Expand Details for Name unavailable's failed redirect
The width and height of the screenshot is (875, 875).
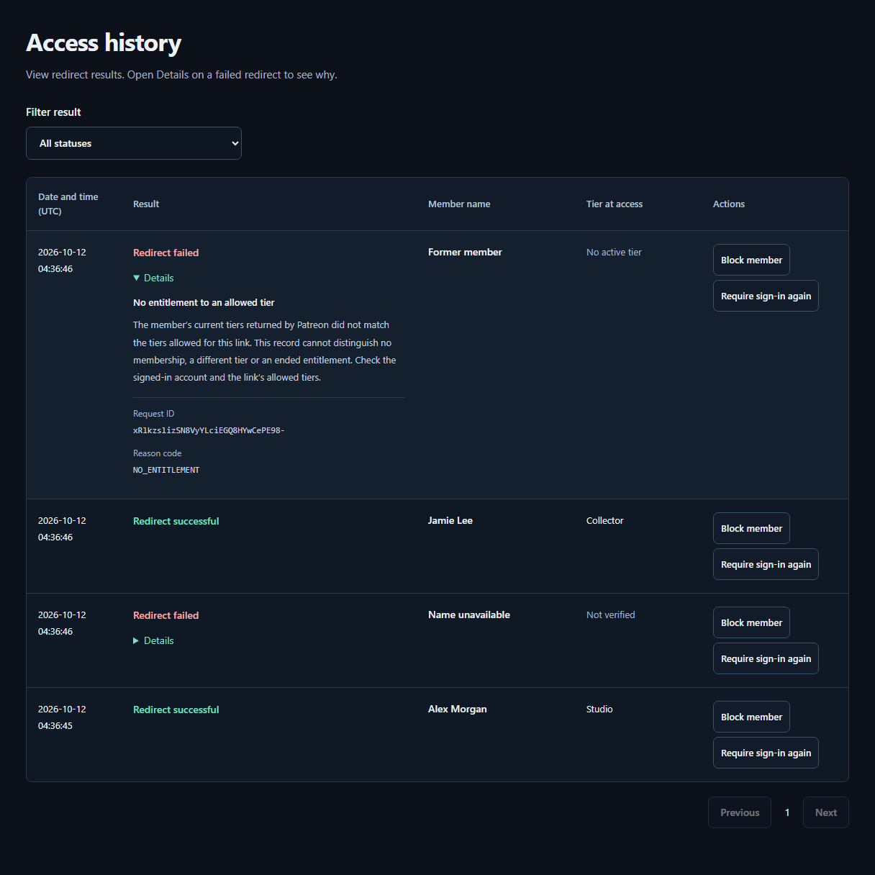[x=153, y=640]
